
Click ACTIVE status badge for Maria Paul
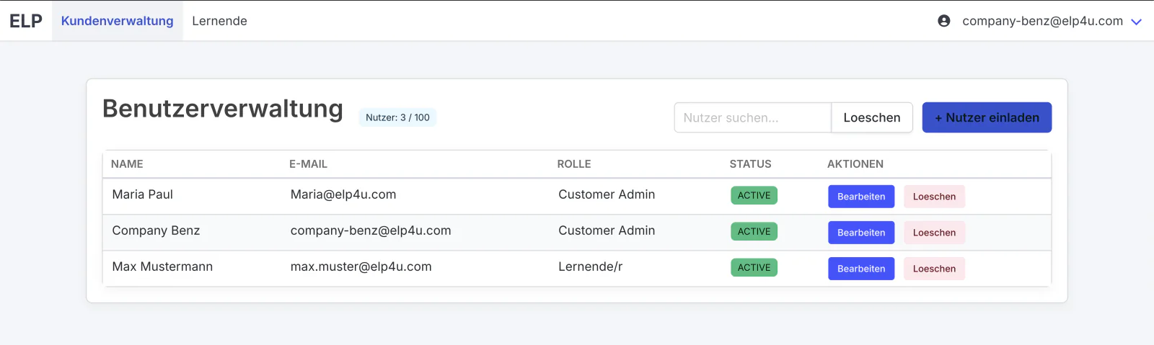coord(754,195)
